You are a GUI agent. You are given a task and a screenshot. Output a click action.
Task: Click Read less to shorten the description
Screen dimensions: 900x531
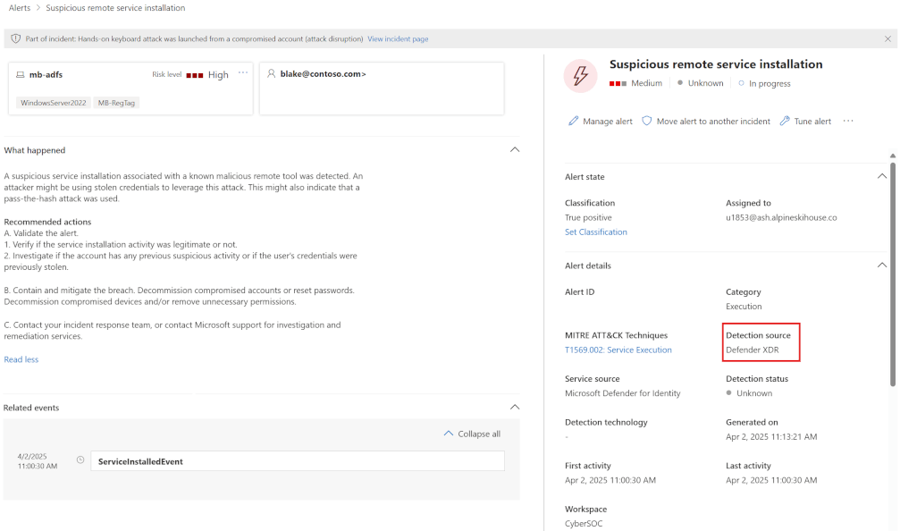click(x=21, y=359)
